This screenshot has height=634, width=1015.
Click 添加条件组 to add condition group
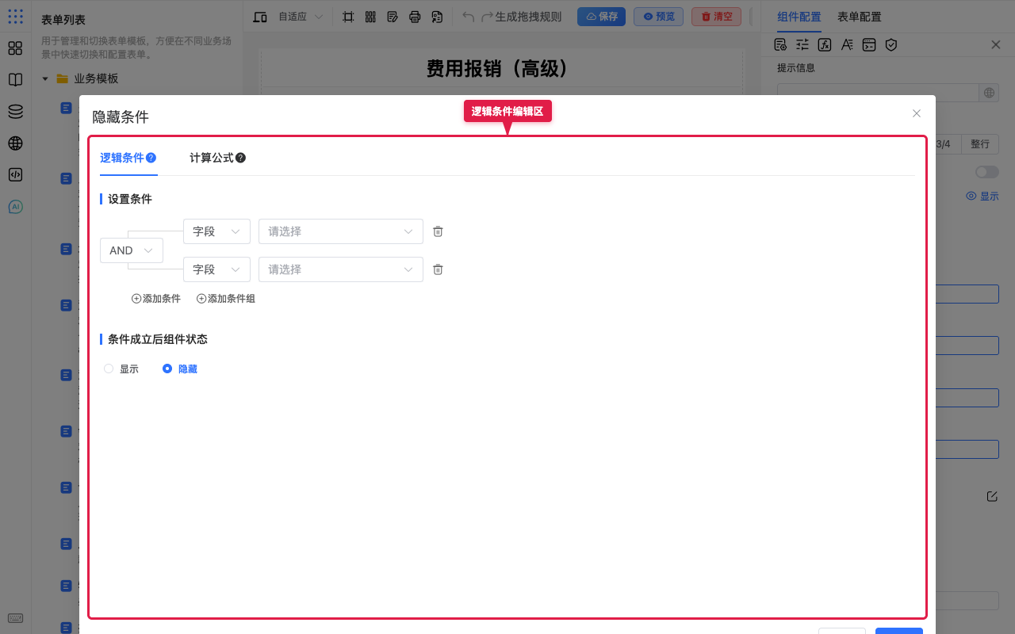(226, 299)
